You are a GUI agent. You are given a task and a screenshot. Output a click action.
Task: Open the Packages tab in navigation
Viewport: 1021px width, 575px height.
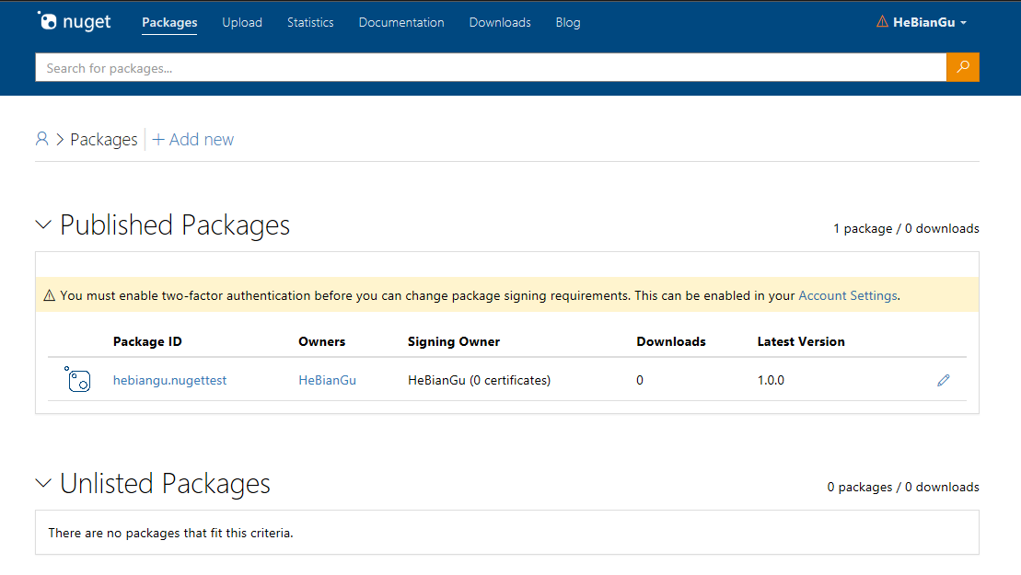(169, 22)
